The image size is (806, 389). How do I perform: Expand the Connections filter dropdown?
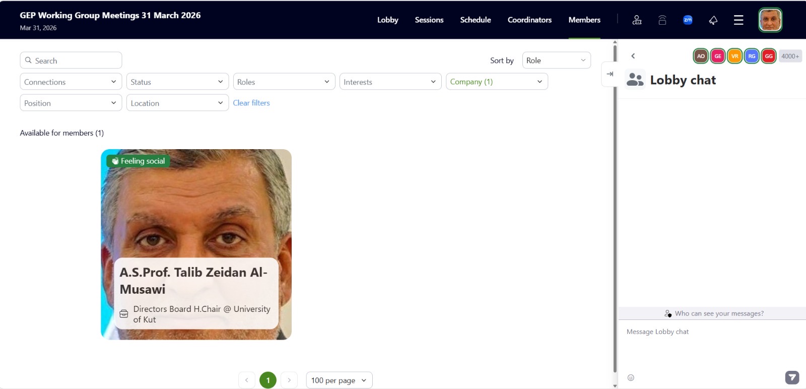click(71, 82)
